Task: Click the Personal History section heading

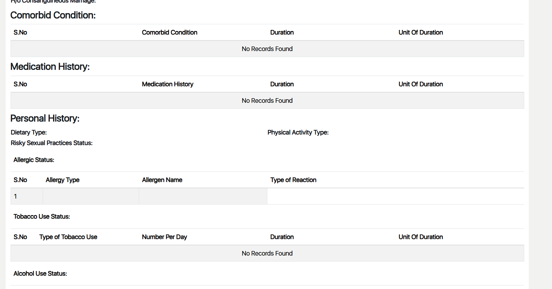Action: tap(45, 118)
